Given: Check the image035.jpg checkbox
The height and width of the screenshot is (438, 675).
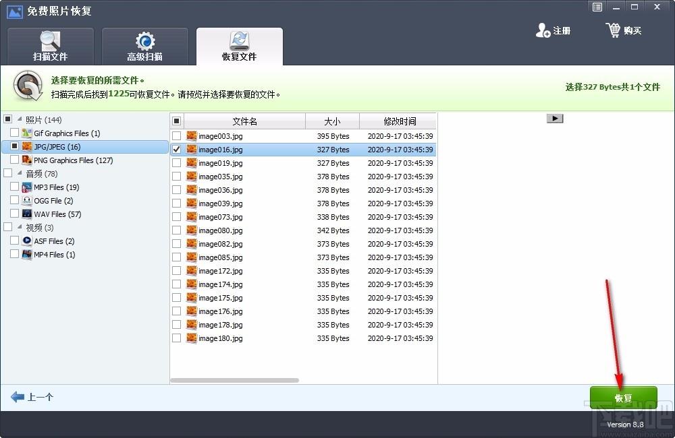Looking at the screenshot, I should [x=176, y=177].
